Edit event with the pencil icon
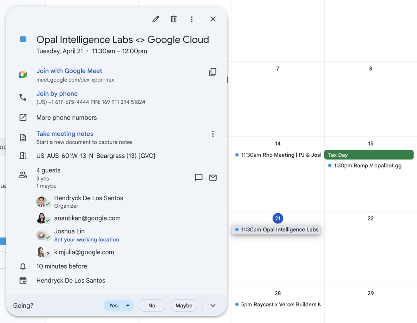Image resolution: width=417 pixels, height=323 pixels. pyautogui.click(x=156, y=19)
